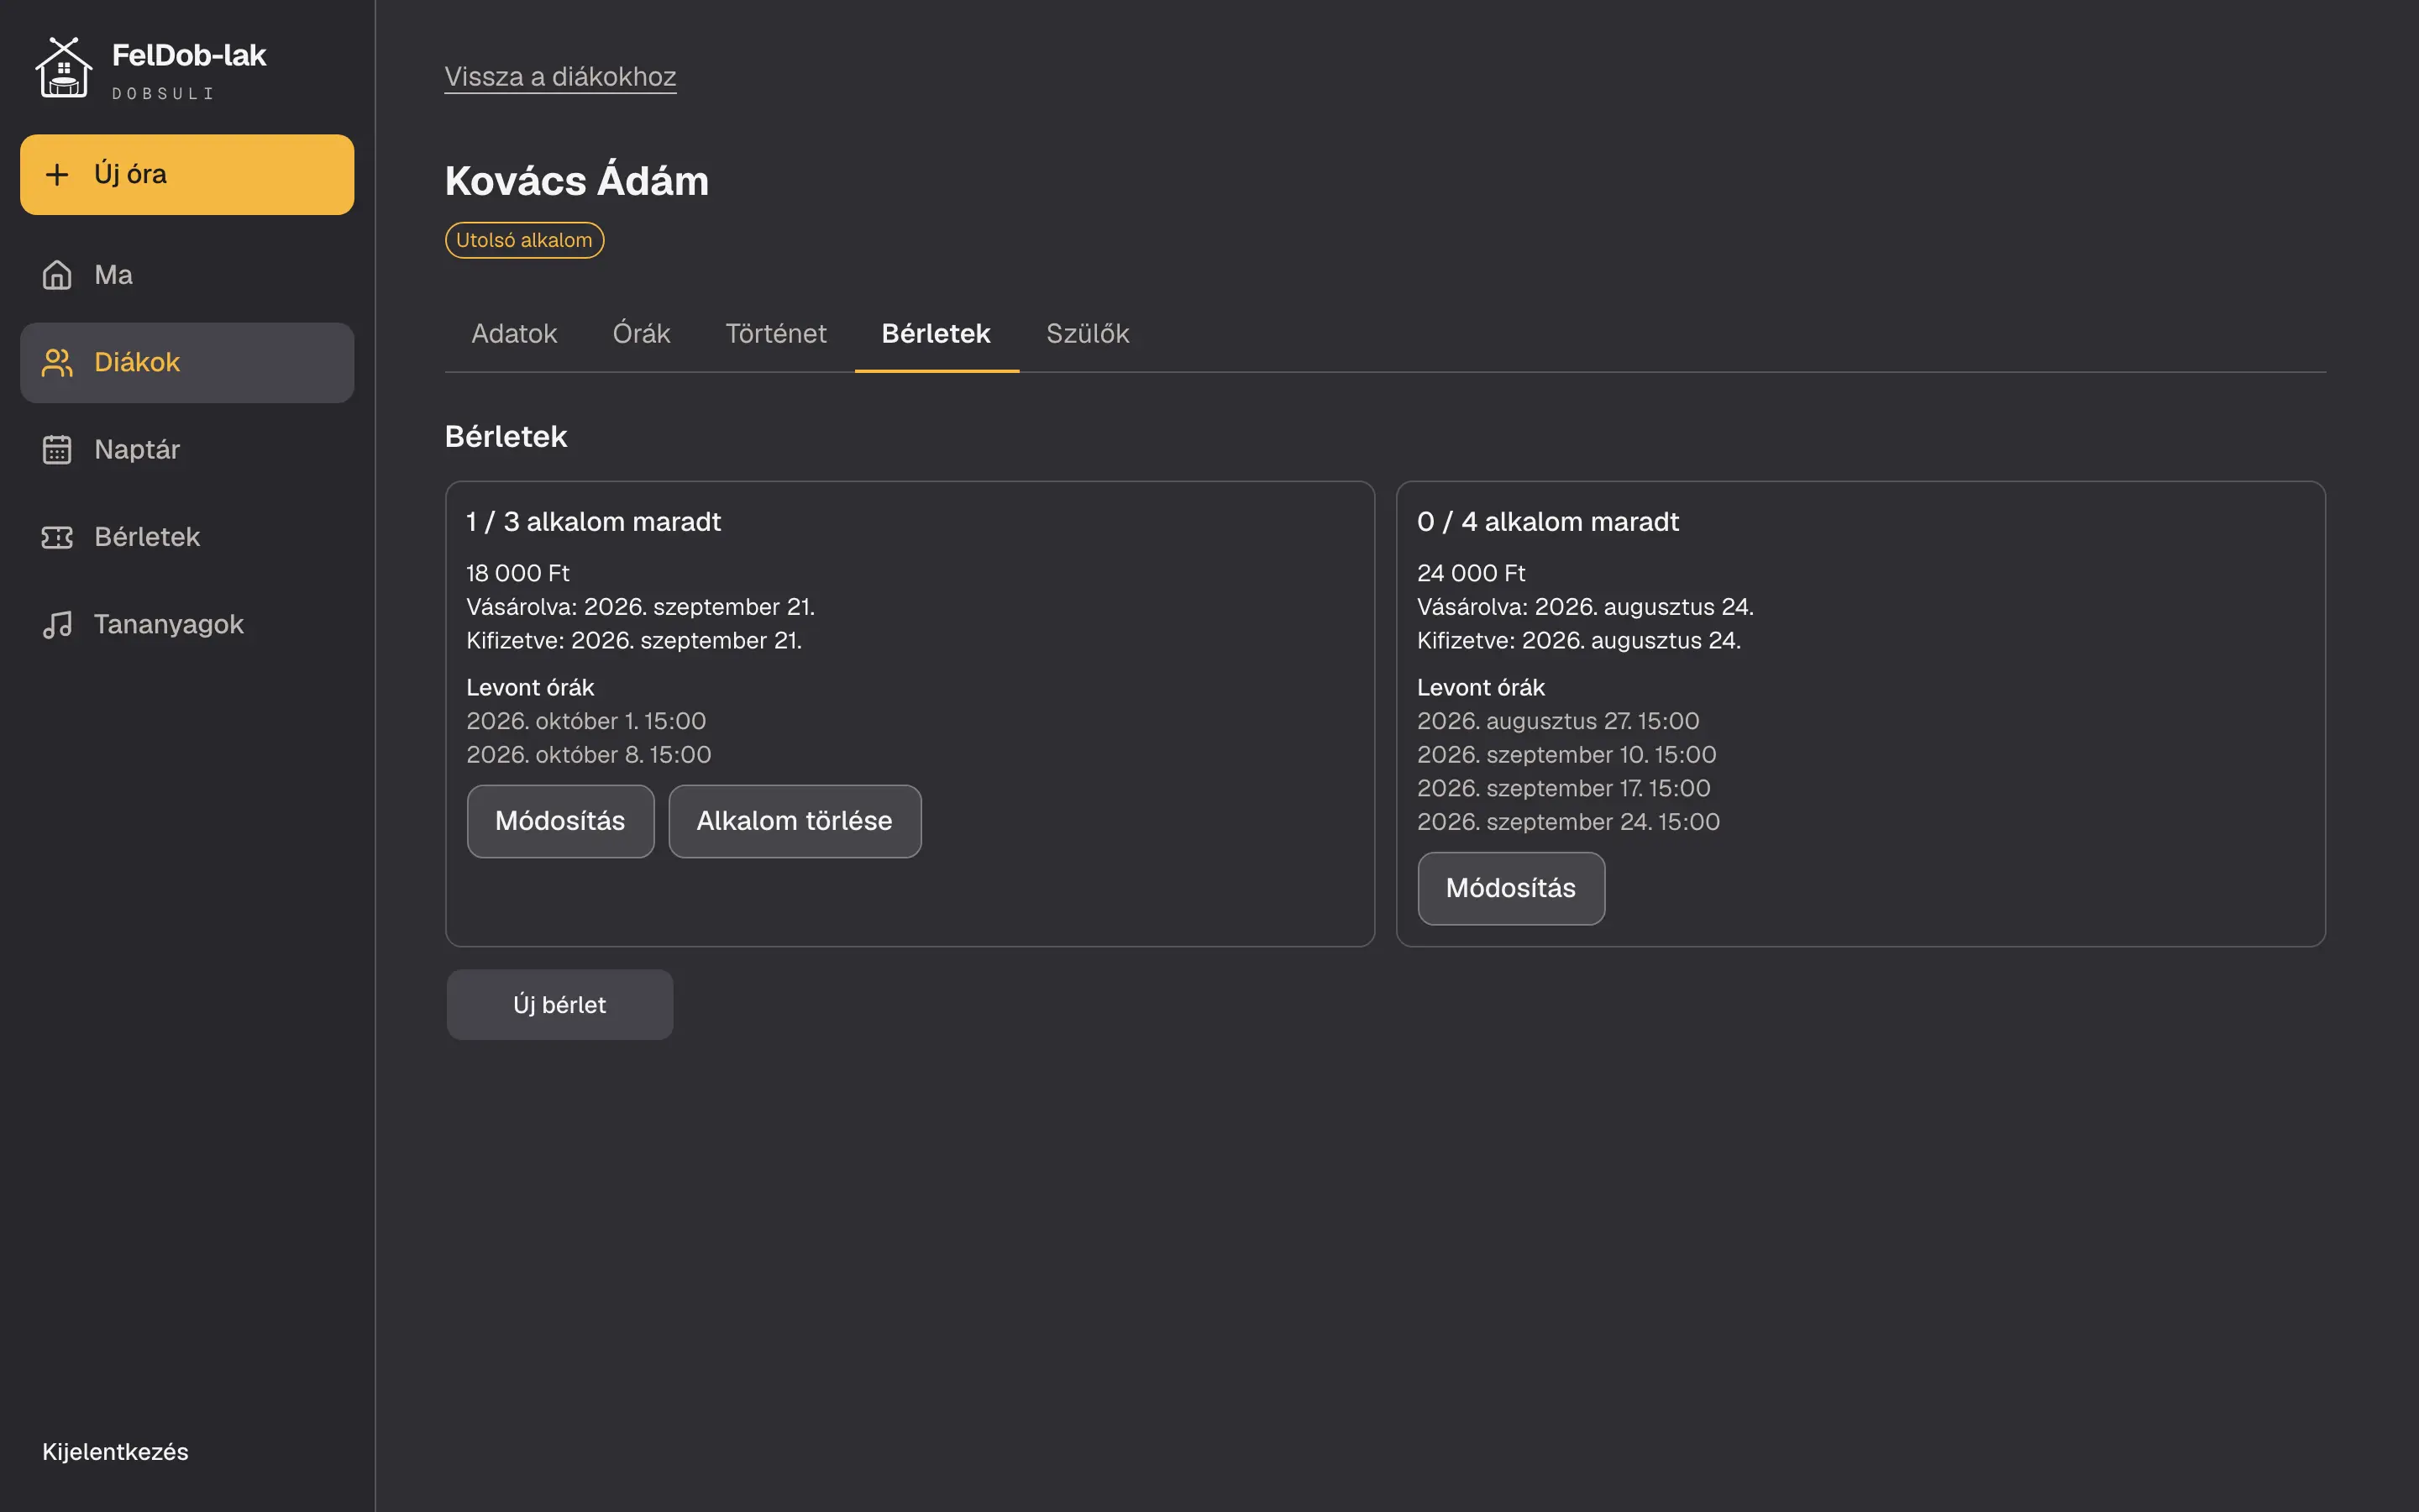Log out via Kijelentkezés

coord(115,1452)
